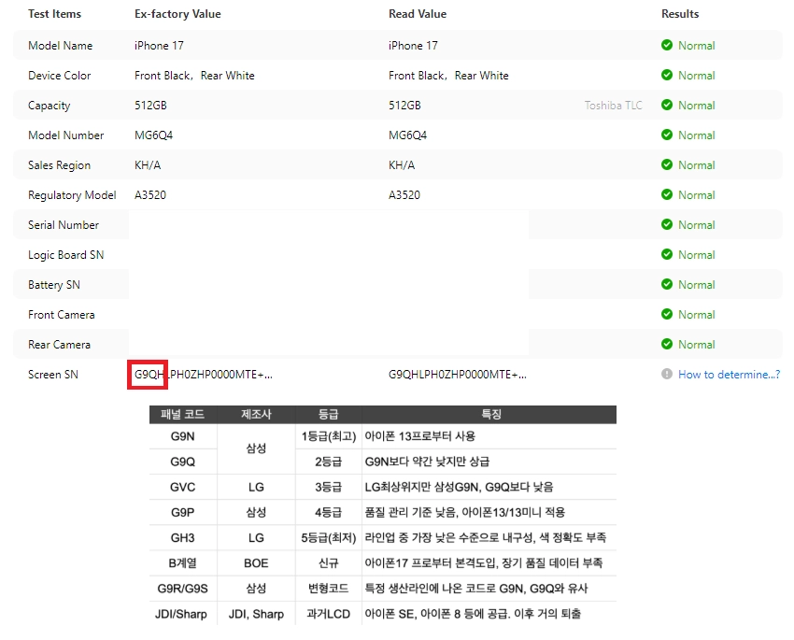
Task: Click green check icon in Device Color row
Action: pyautogui.click(x=667, y=75)
